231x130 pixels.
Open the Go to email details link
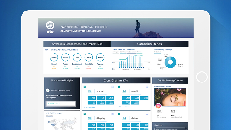point(124,107)
